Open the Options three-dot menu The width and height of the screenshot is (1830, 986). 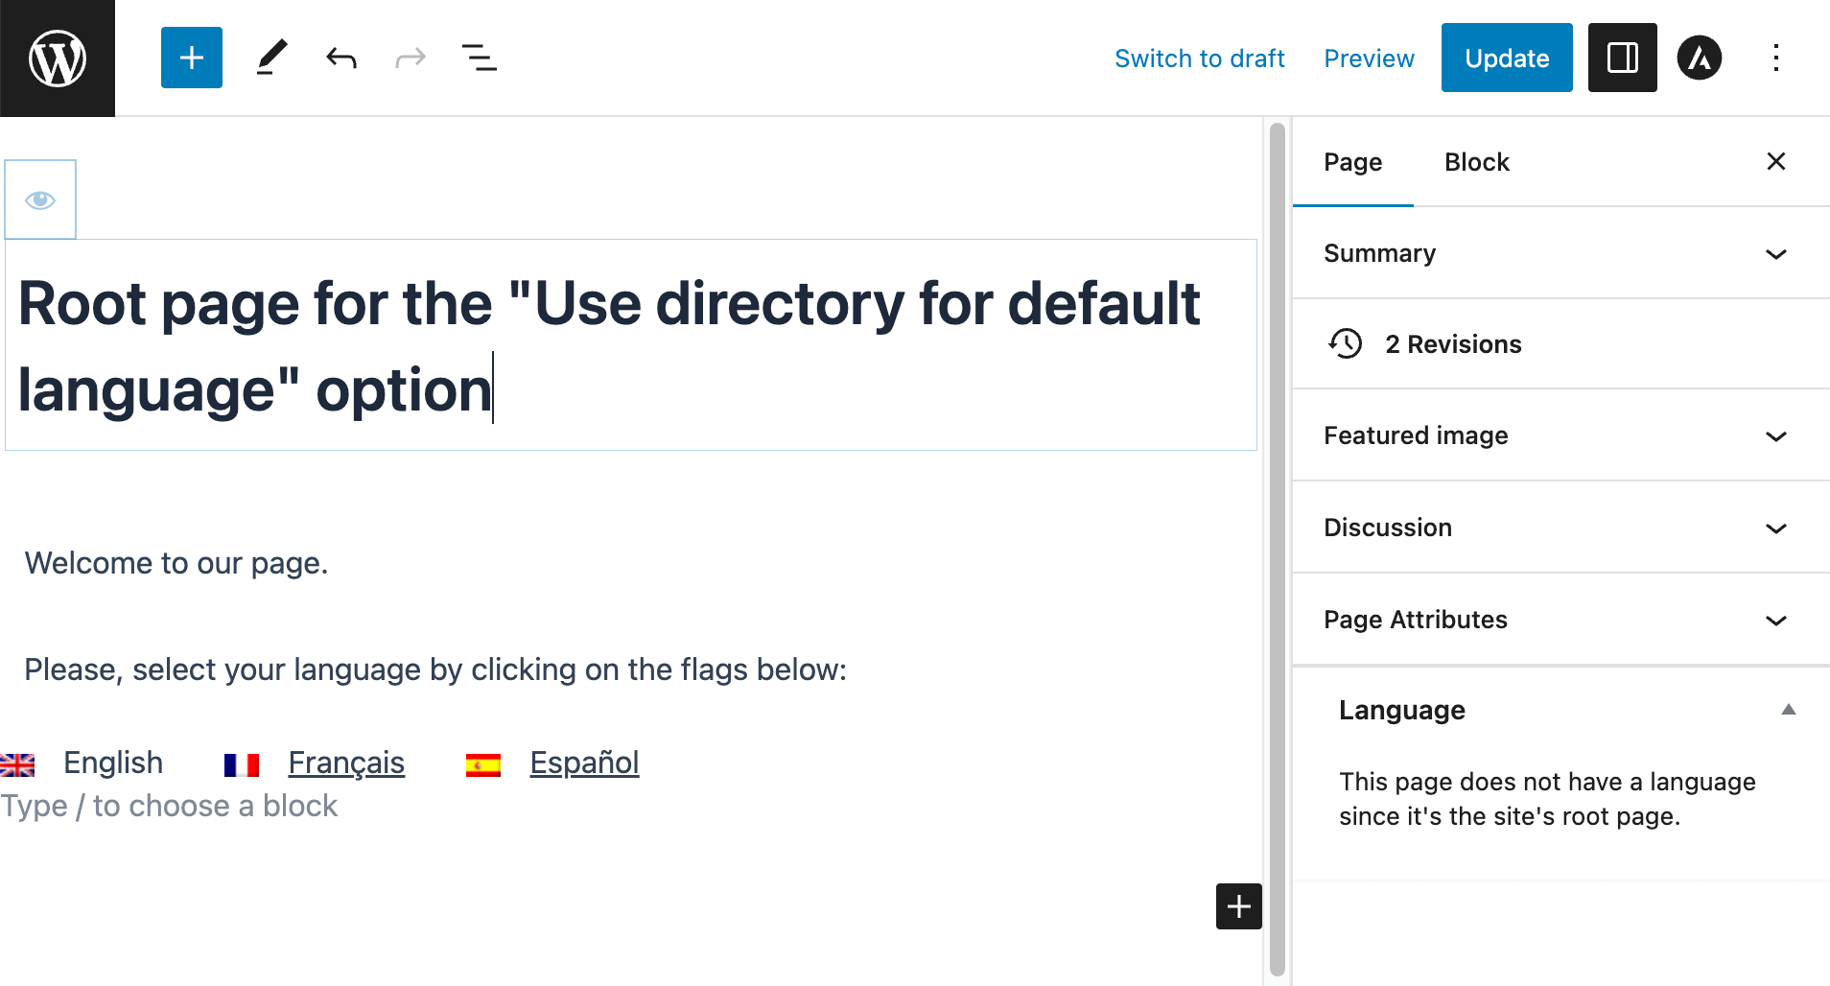pos(1776,58)
